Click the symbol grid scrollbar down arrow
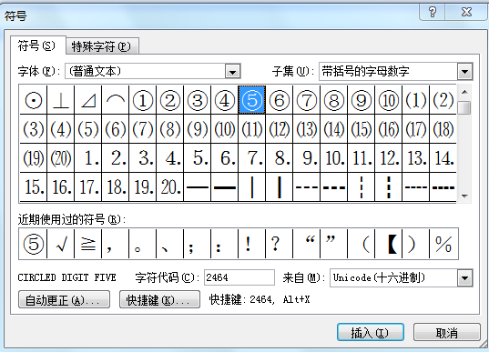The image size is (489, 352). pos(464,196)
